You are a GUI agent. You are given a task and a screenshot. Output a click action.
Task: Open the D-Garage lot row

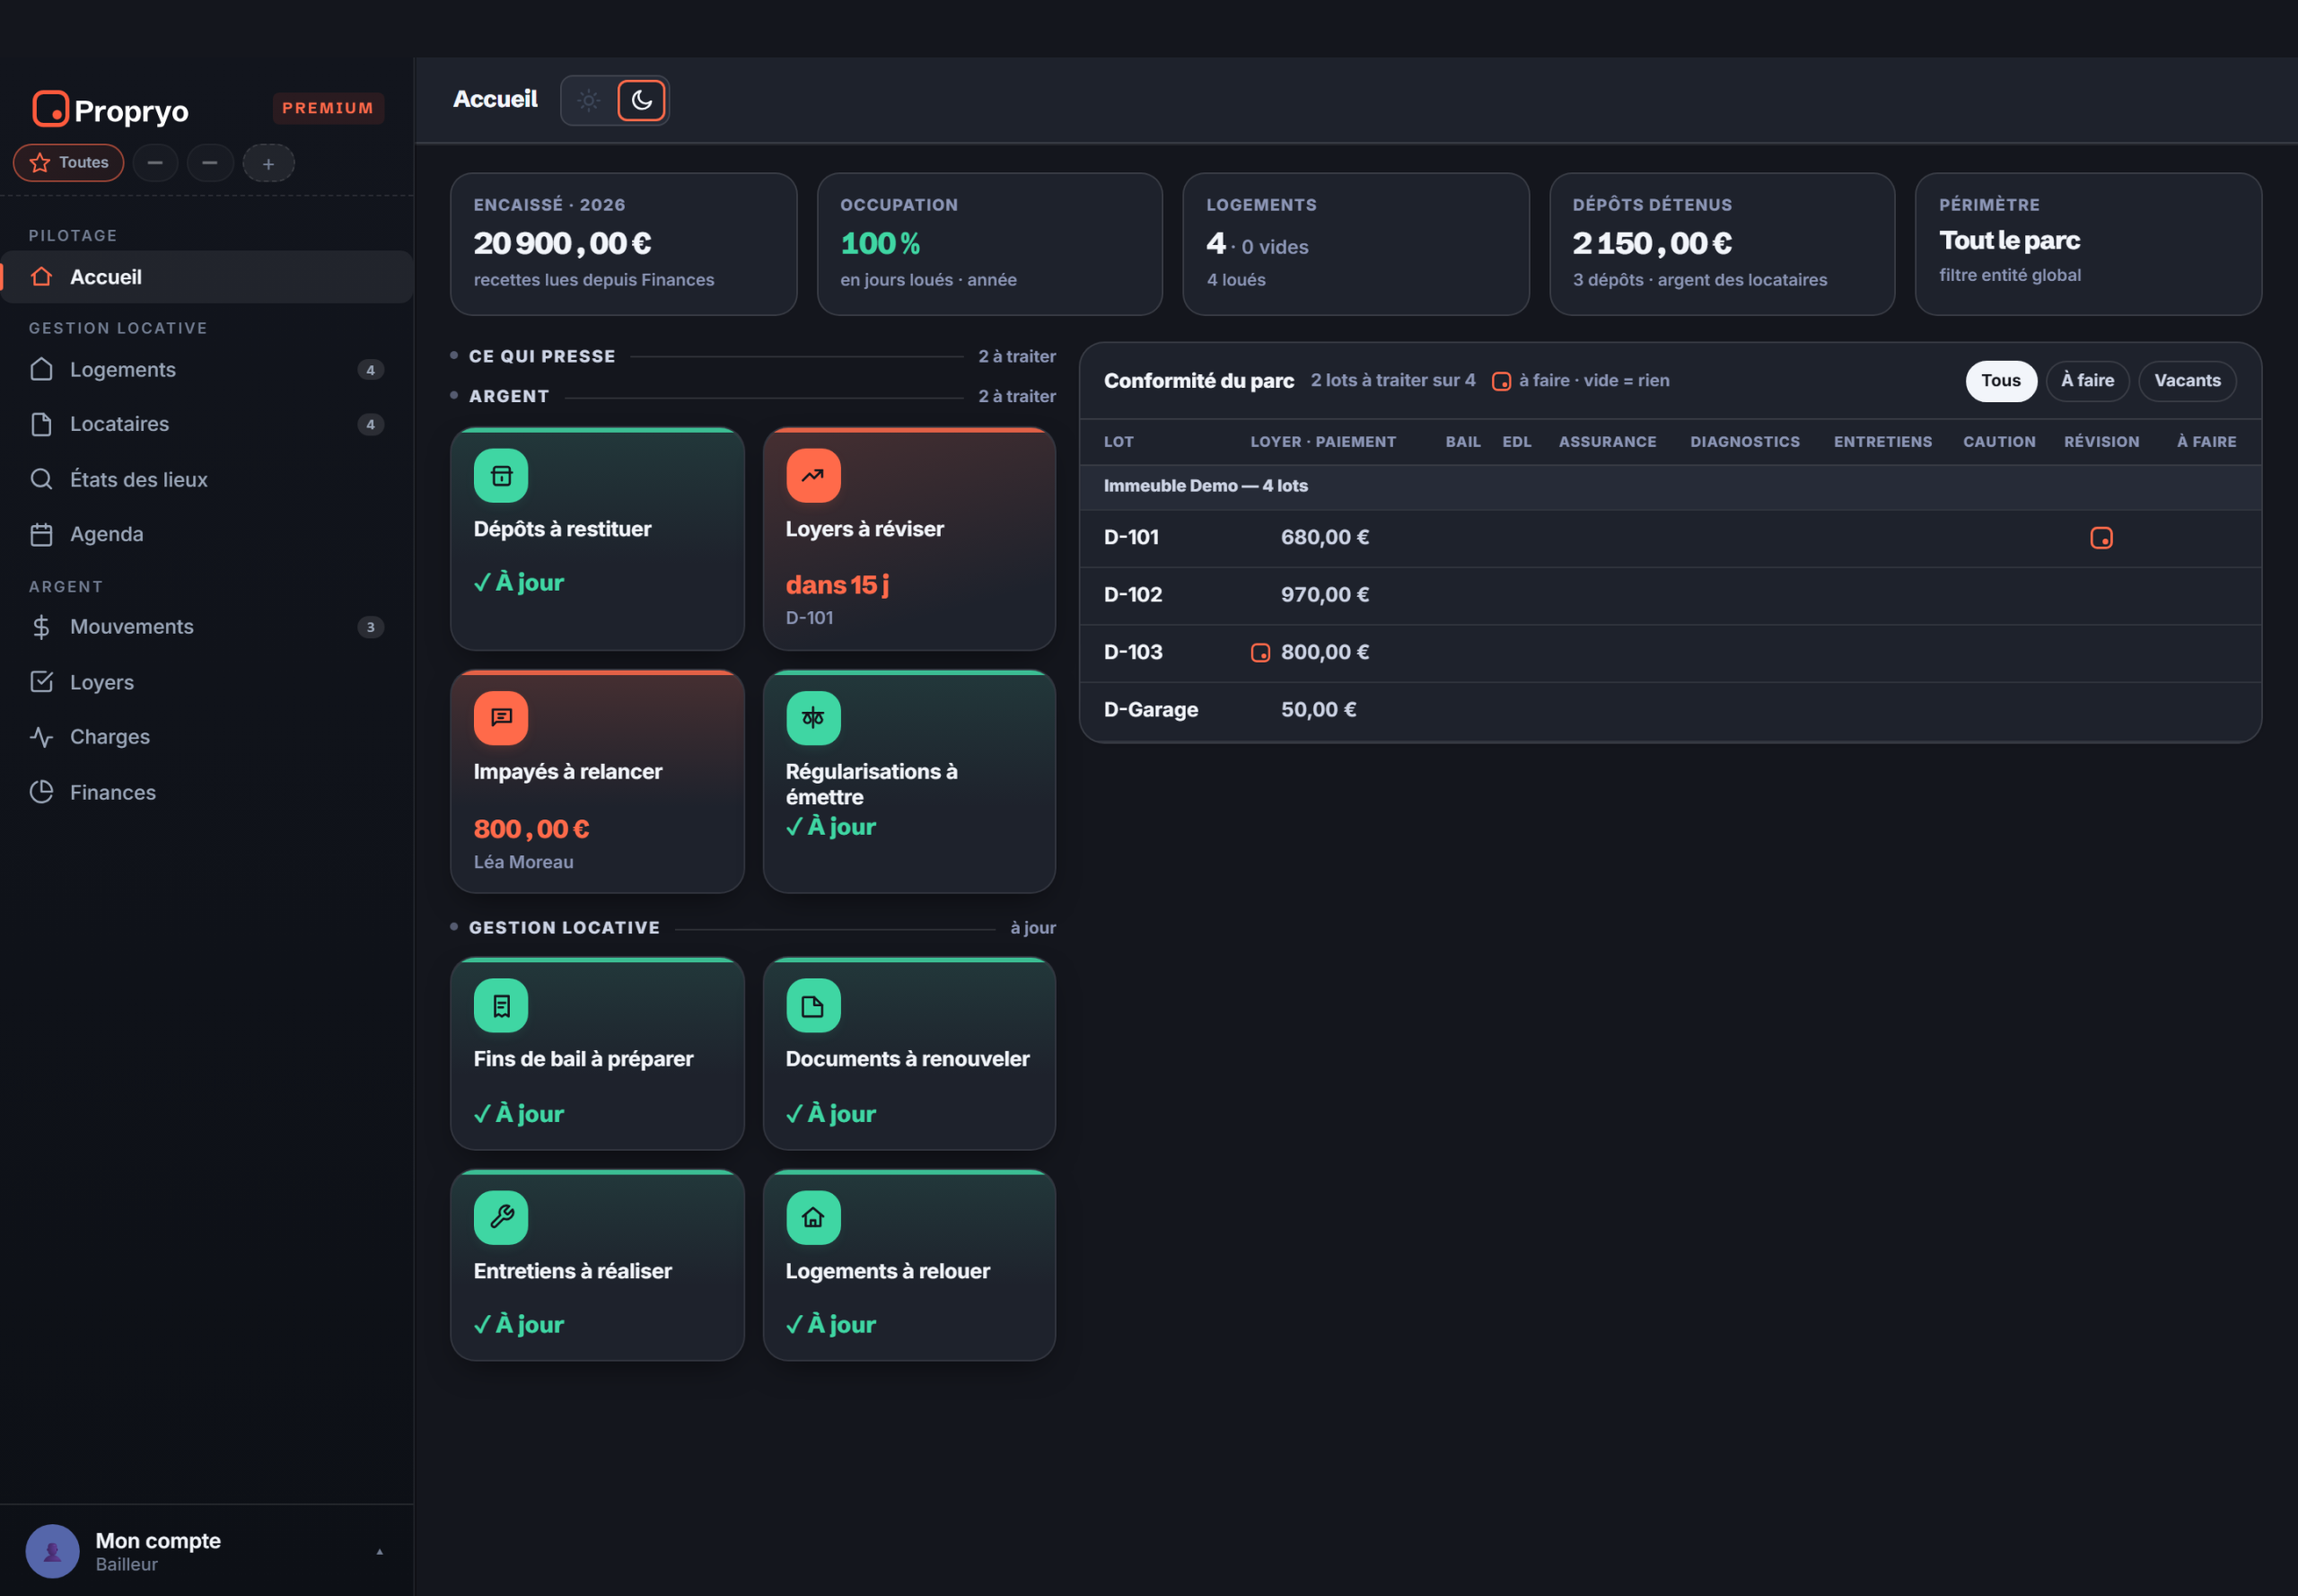click(x=1670, y=710)
